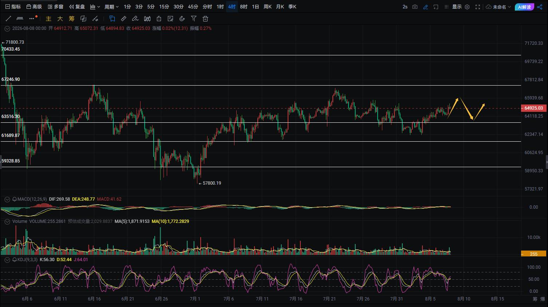548x307 pixels.
Task: Select the 4时 timeframe tab
Action: [232, 7]
